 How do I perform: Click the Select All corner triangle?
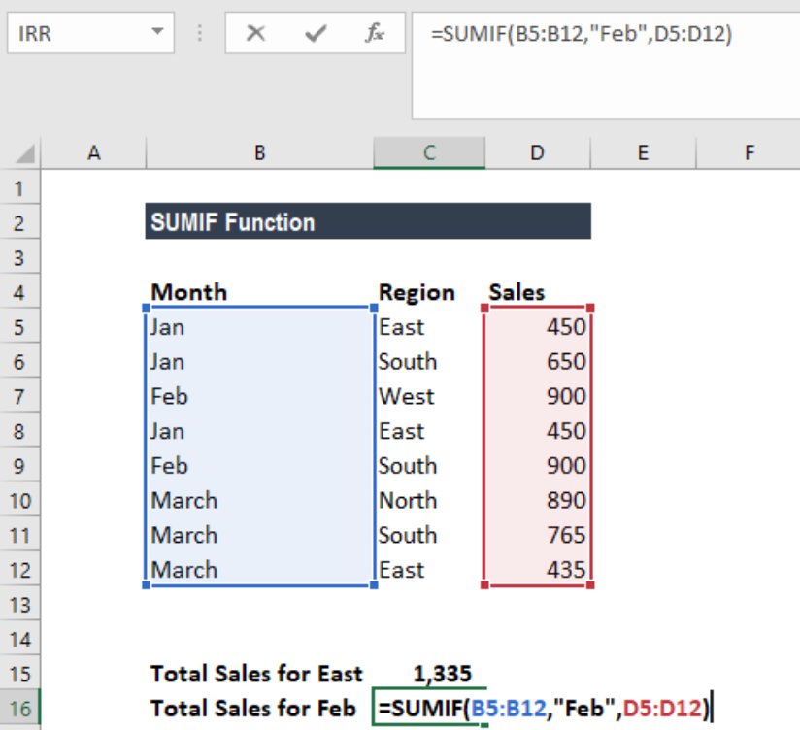(24, 153)
